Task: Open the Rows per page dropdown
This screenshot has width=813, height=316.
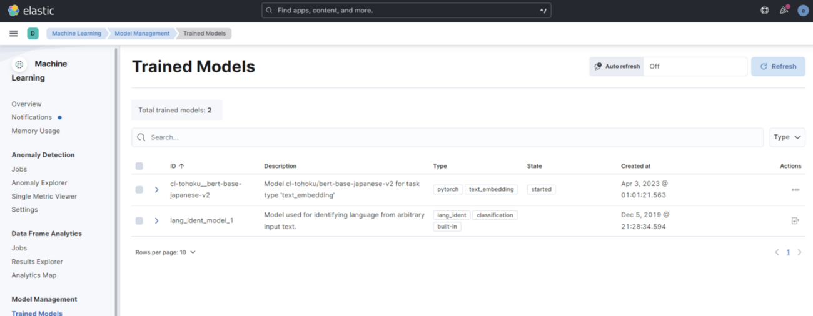Action: tap(165, 252)
